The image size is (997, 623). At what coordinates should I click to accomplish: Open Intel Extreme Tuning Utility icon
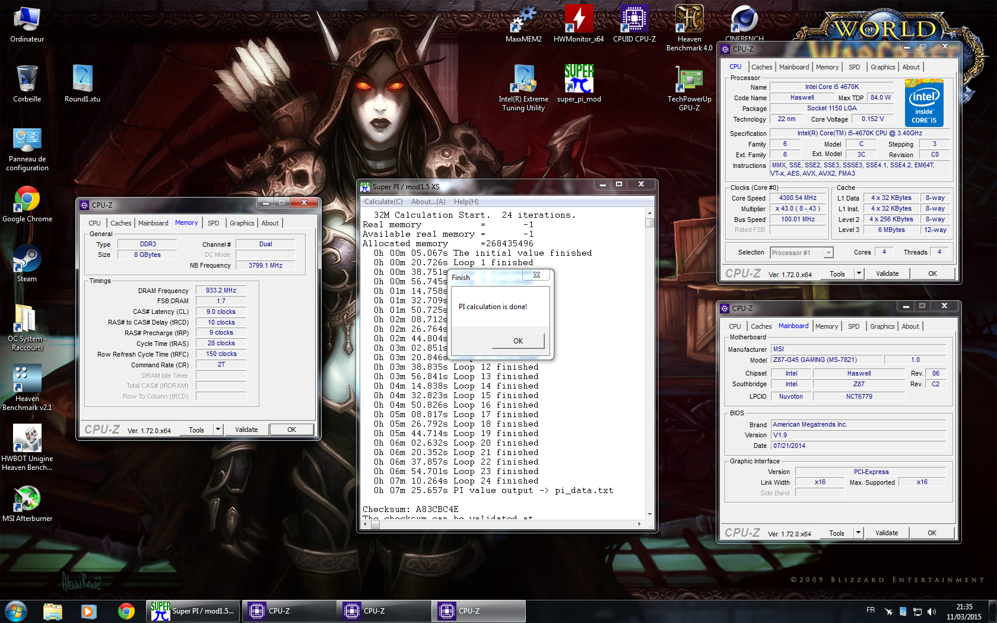point(523,88)
